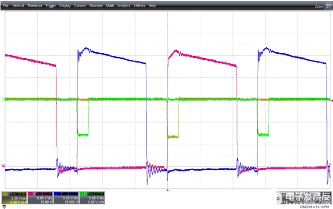
Task: Open the Timebase menu
Action: tap(34, 5)
